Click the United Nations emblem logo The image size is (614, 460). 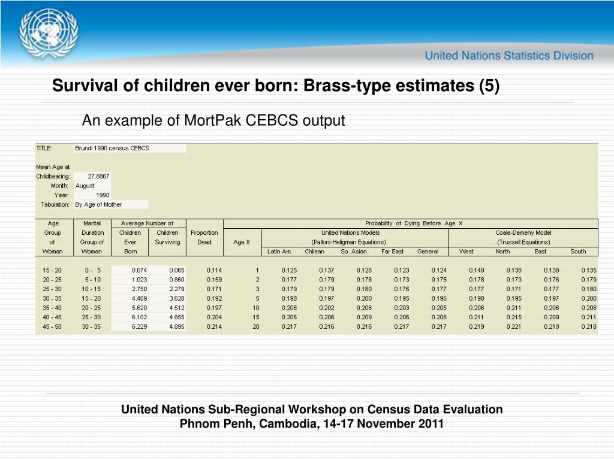click(49, 34)
